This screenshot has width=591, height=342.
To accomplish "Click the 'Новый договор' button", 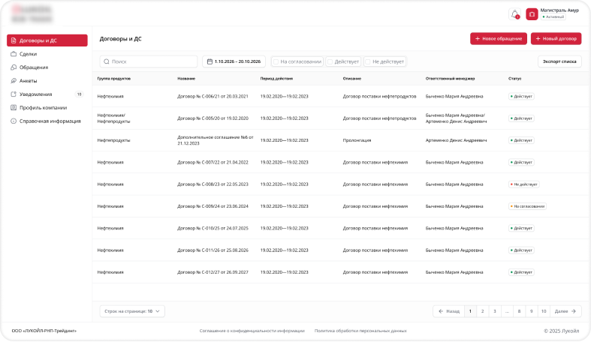I will [x=556, y=38].
